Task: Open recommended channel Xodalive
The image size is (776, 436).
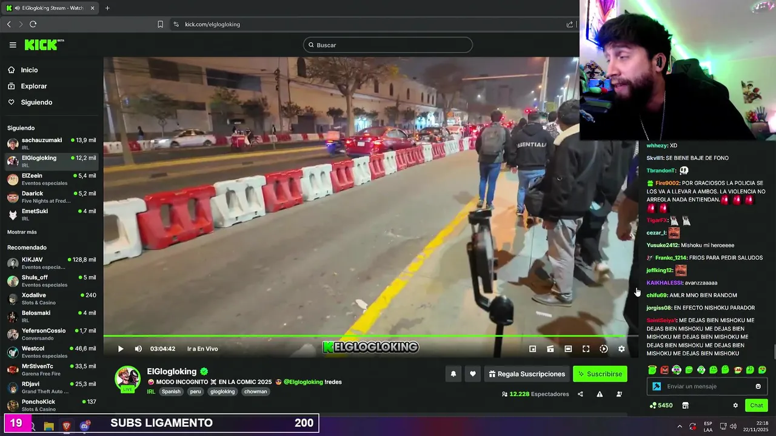Action: point(52,299)
